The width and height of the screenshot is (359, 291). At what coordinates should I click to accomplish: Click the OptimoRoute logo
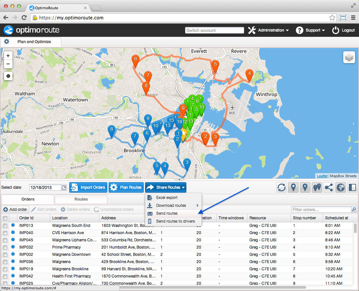(x=32, y=30)
